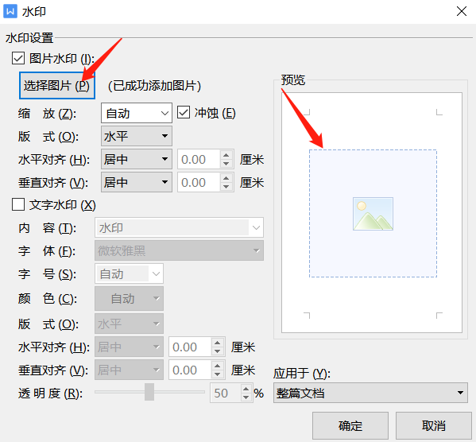
Task: Confirm with the 确定 button
Action: 350,425
